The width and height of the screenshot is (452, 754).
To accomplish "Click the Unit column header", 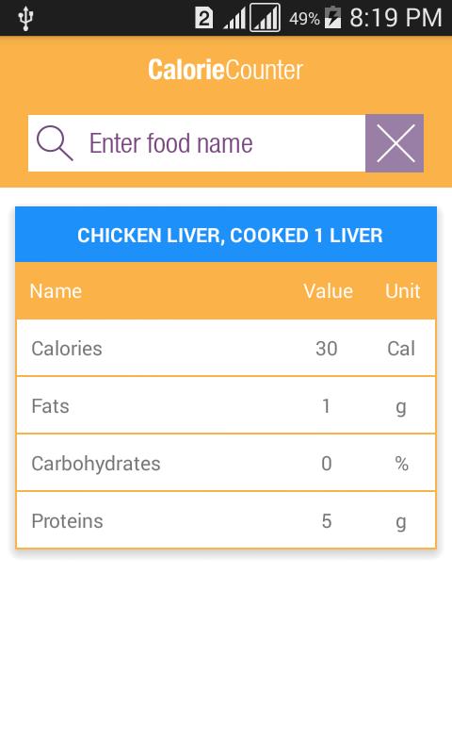I will click(x=402, y=291).
